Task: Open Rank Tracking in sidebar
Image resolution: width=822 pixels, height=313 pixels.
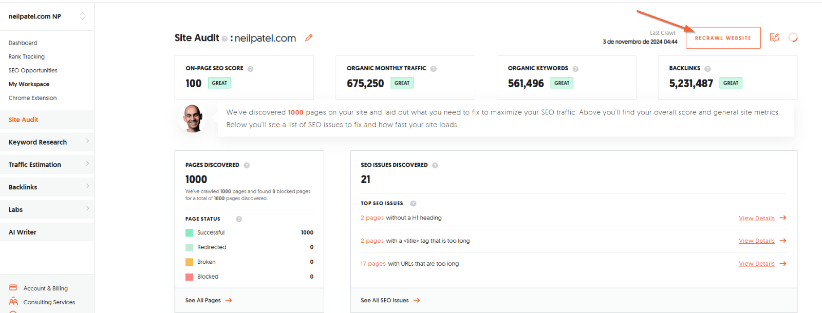Action: click(27, 57)
